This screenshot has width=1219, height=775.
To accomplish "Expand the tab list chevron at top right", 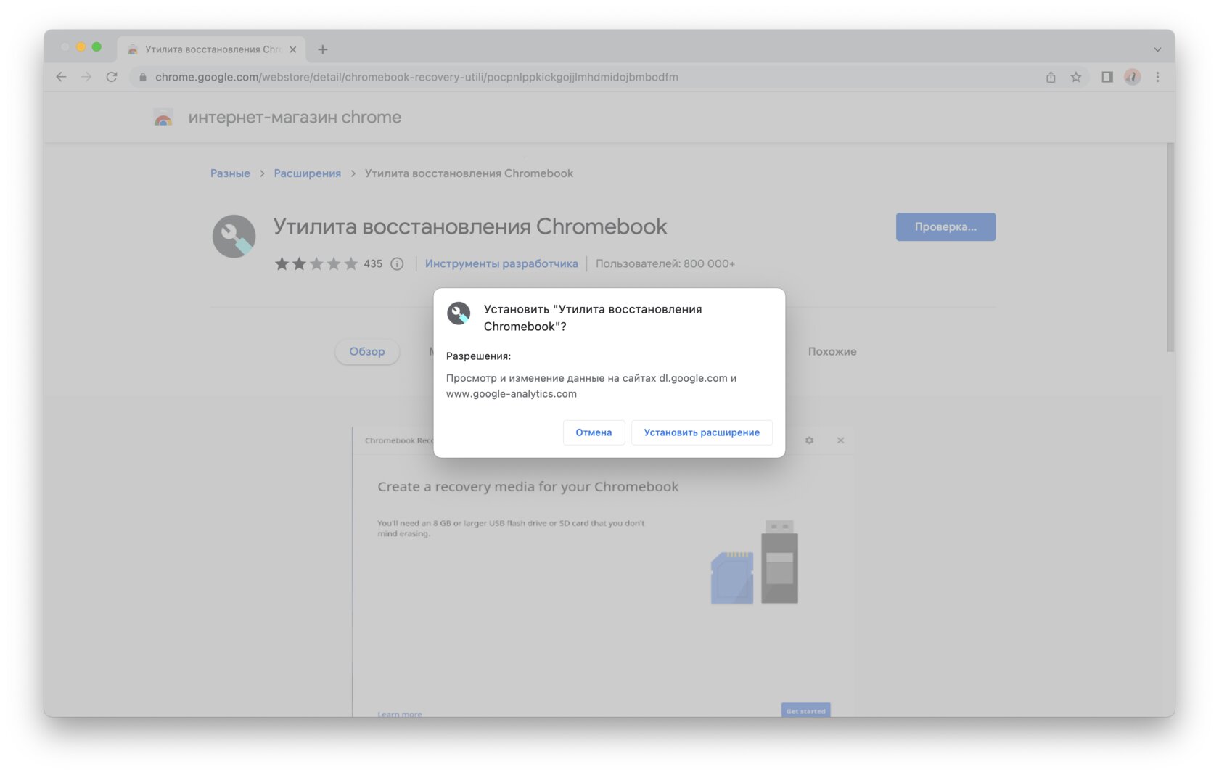I will pos(1156,49).
